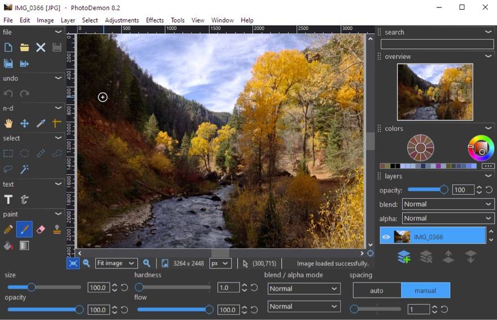Screen dimensions: 497x320
Task: Click the brush size slider
Action: 44,287
